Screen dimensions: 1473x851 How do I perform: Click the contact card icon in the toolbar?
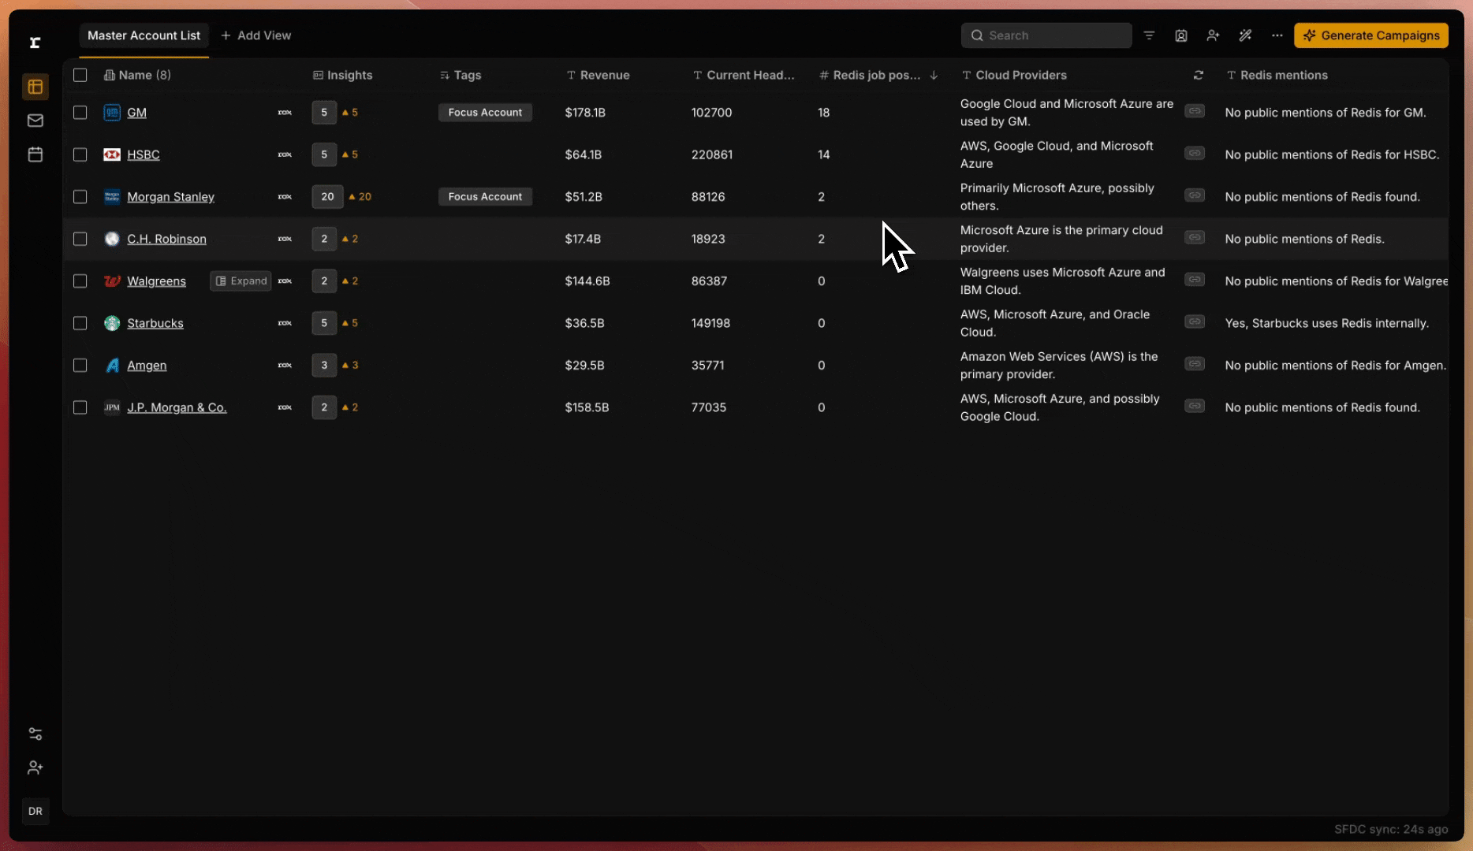pyautogui.click(x=1180, y=35)
